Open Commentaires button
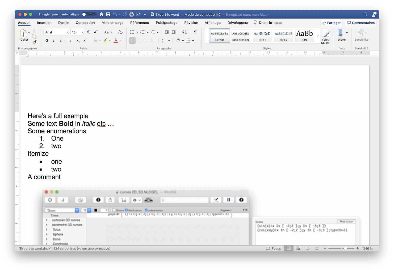 click(361, 23)
